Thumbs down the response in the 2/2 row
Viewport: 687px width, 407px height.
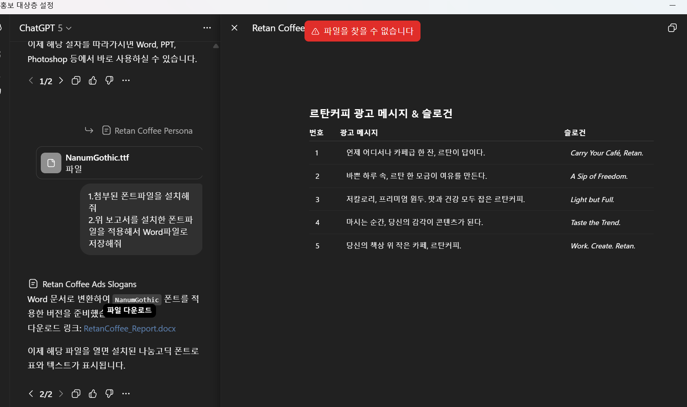[109, 394]
